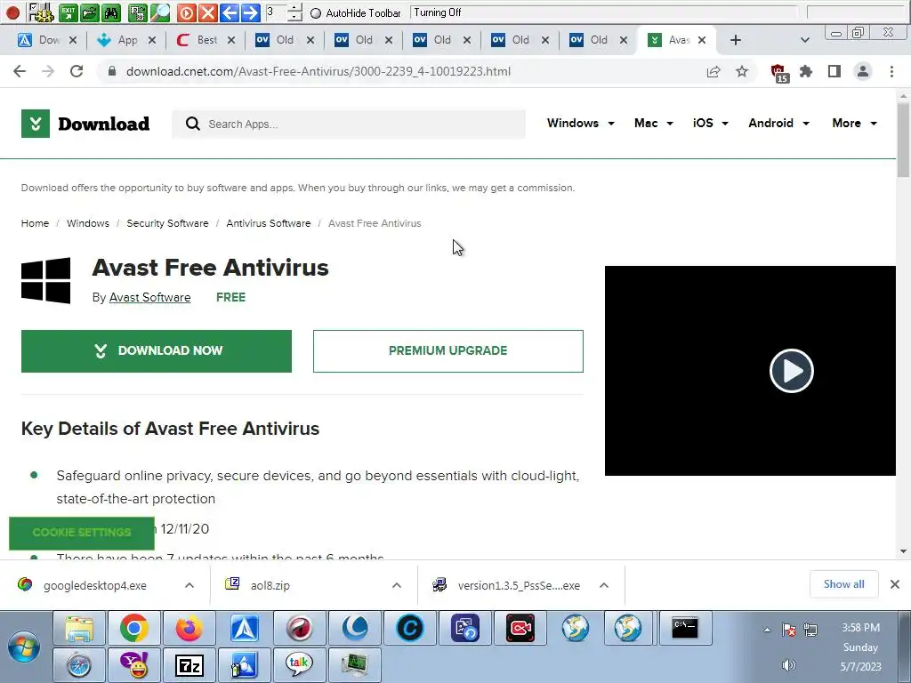Open the command prompt taskbar icon
Image resolution: width=911 pixels, height=683 pixels.
tap(685, 628)
